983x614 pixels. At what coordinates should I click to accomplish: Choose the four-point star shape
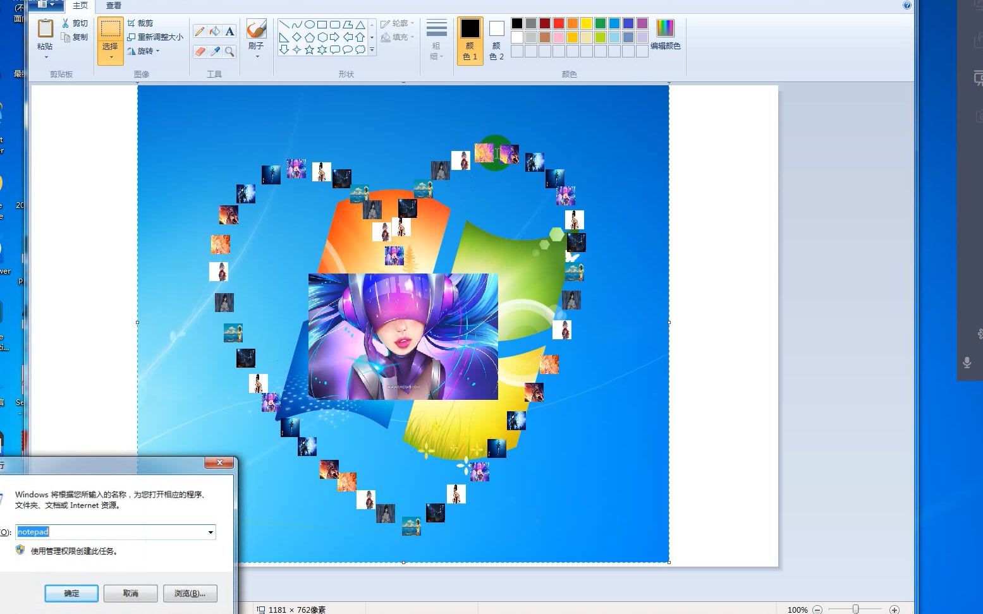pos(296,50)
